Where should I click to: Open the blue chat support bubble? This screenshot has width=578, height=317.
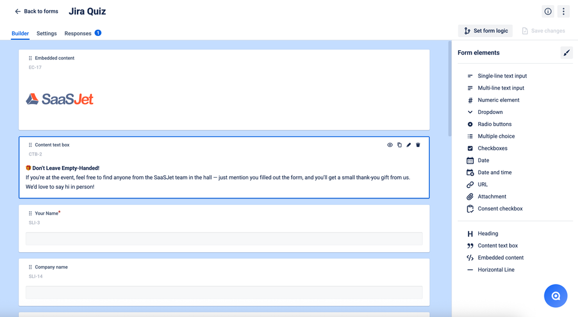click(555, 296)
